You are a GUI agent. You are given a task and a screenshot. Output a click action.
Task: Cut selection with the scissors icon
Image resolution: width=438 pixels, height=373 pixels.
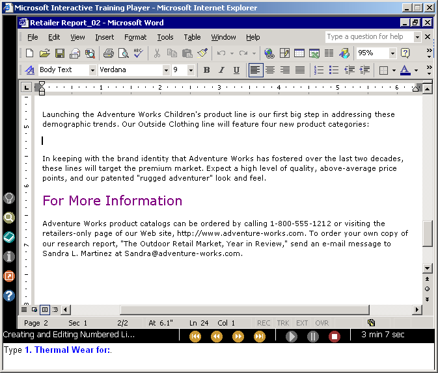(x=157, y=53)
